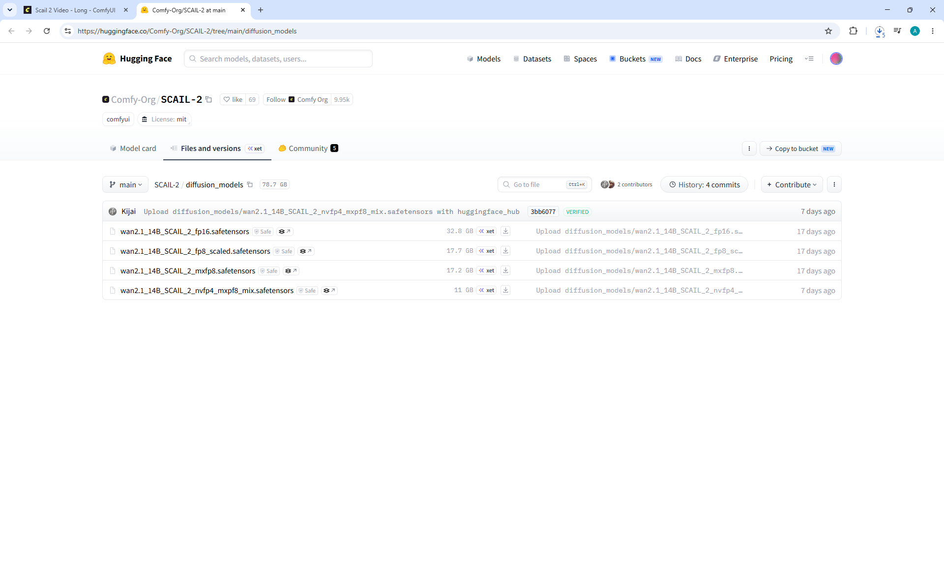
Task: Open wan2.1_14B_SCAIL_2_fp8_scaled.safetensors file
Action: click(195, 251)
